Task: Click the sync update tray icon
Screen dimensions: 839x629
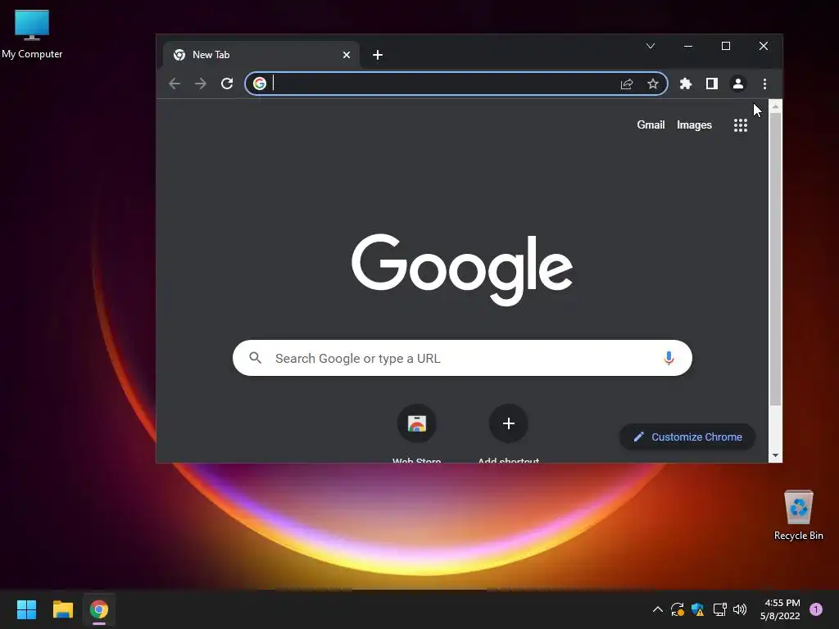Action: [678, 609]
